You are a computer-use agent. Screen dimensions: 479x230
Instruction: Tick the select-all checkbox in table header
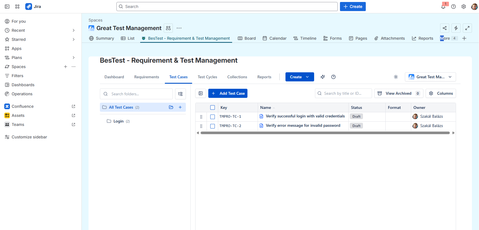coord(213,107)
